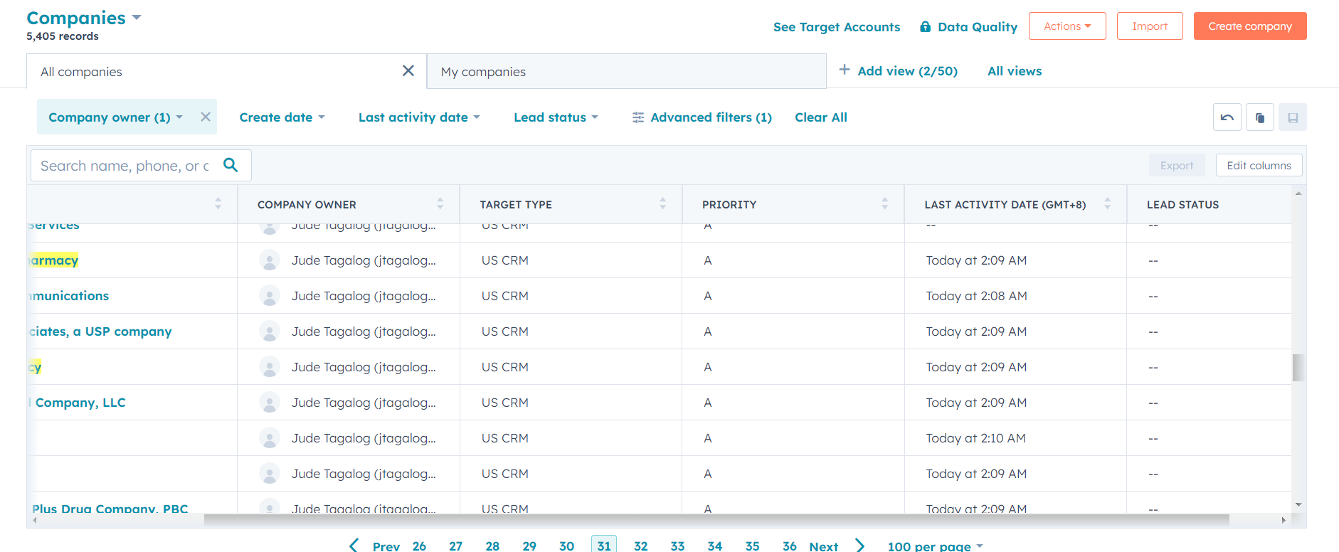The height and width of the screenshot is (552, 1339).
Task: Click the save view disk icon
Action: click(1292, 117)
